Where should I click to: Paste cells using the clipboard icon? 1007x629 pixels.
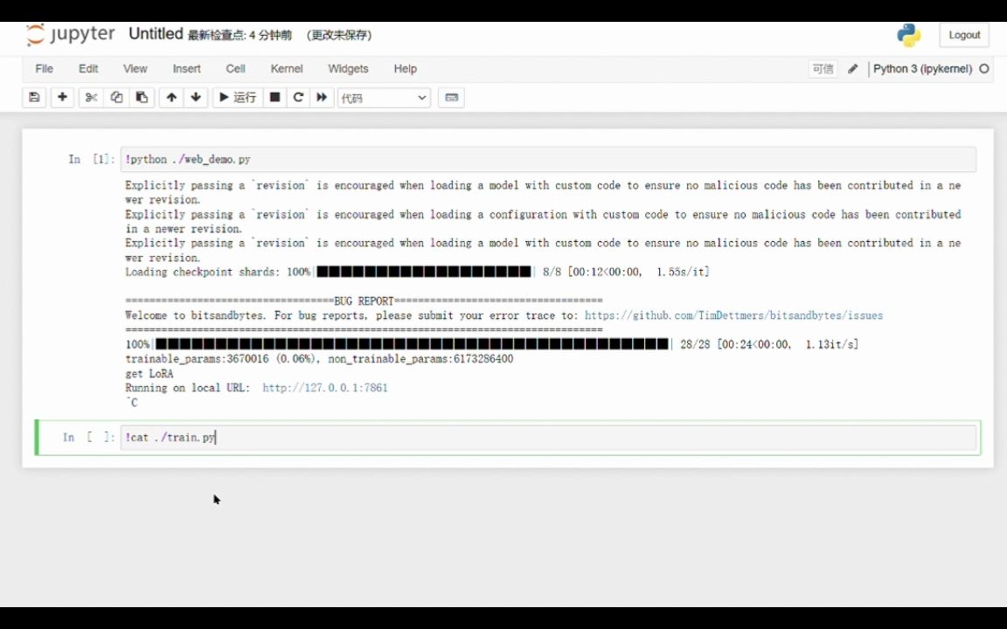[x=142, y=97]
